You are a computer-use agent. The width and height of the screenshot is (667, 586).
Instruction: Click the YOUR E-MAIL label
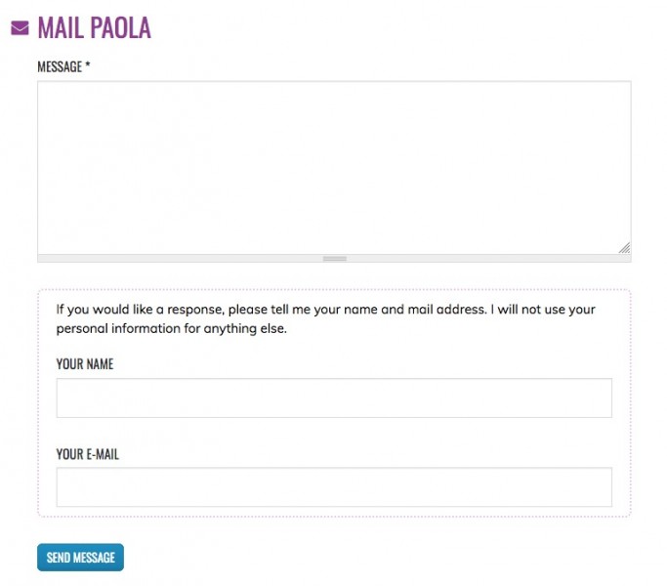[x=88, y=454]
